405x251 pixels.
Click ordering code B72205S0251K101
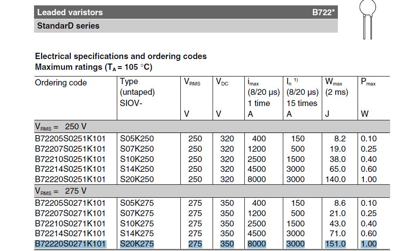point(70,138)
